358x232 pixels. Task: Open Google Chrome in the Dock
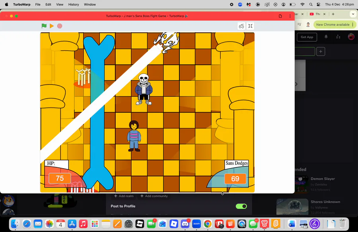coord(208,224)
